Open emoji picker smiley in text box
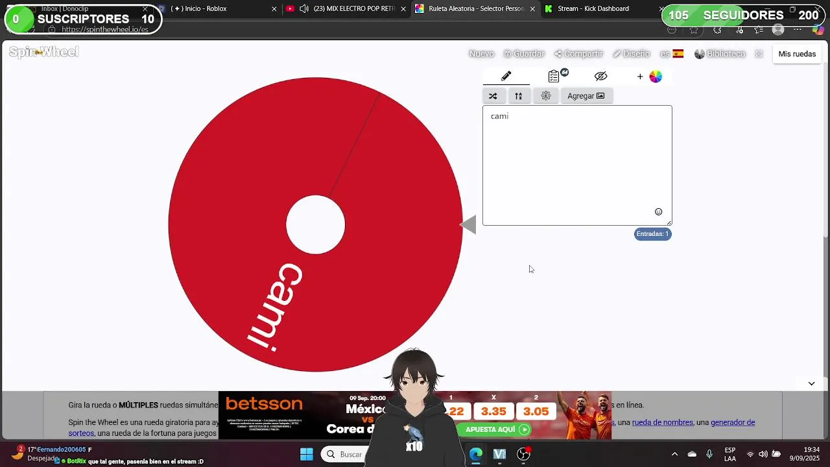The height and width of the screenshot is (467, 830). 658,212
